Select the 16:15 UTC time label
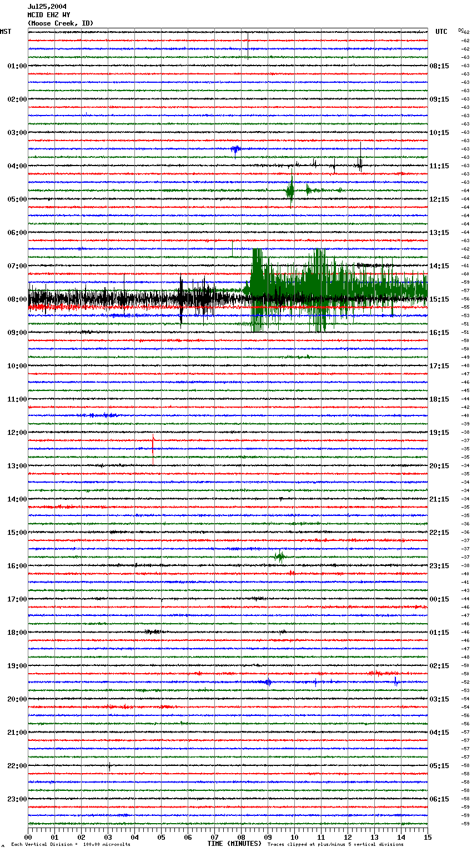 coord(439,333)
